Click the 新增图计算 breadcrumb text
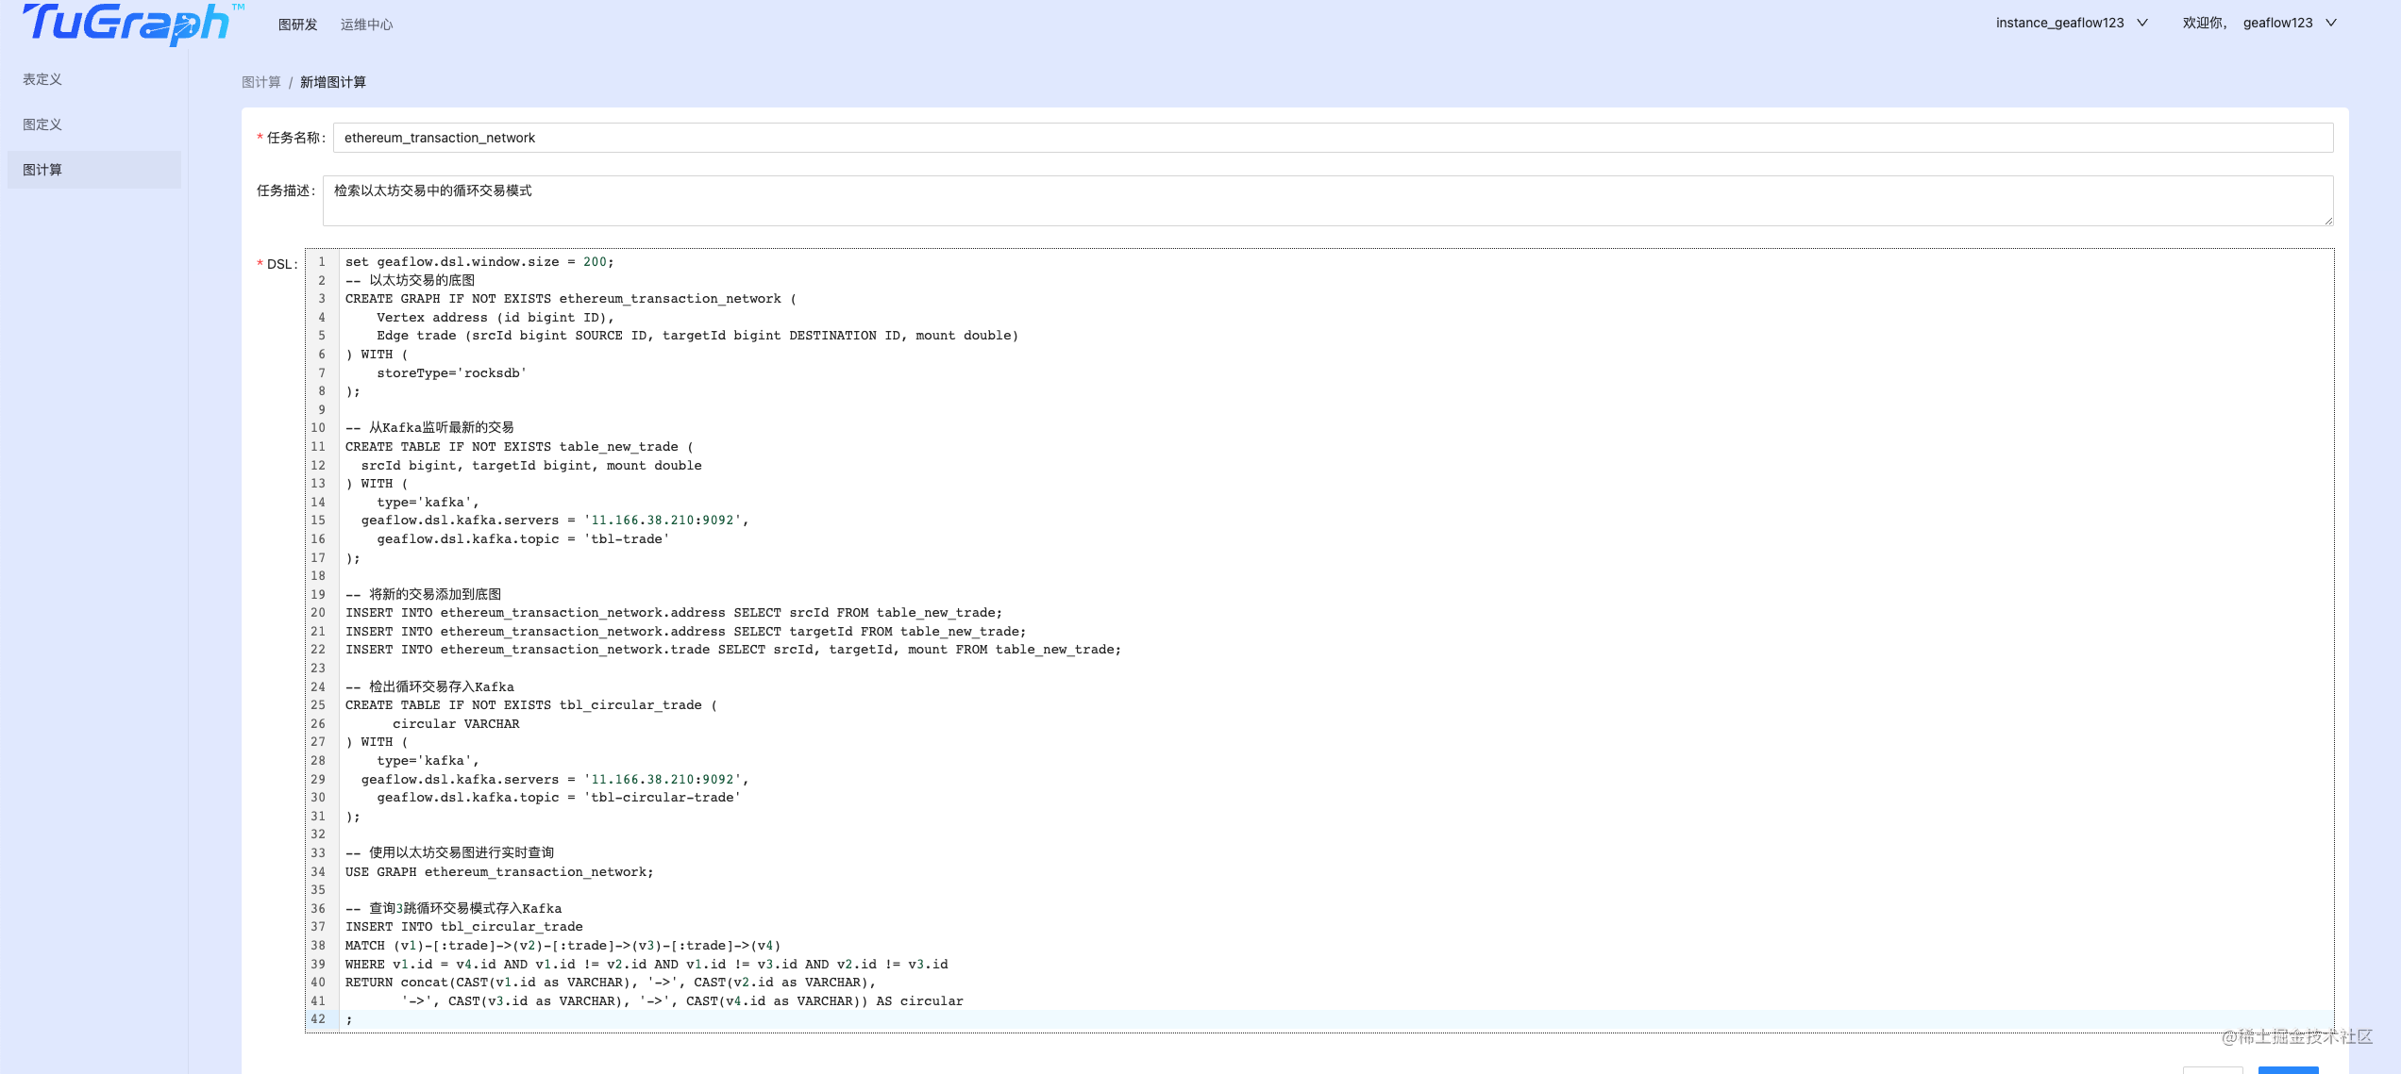Viewport: 2401px width, 1074px height. (333, 82)
